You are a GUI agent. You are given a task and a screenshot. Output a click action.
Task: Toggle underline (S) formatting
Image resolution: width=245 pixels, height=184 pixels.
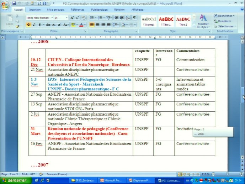click(40, 25)
